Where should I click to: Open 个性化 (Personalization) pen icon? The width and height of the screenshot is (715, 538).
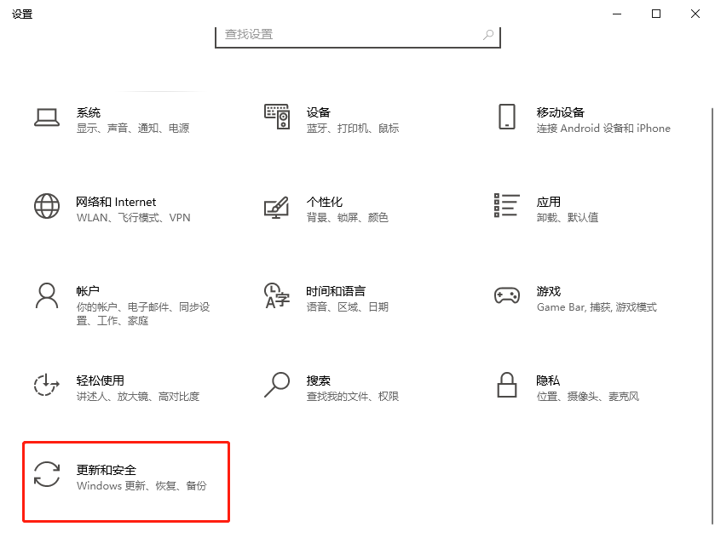pos(276,207)
